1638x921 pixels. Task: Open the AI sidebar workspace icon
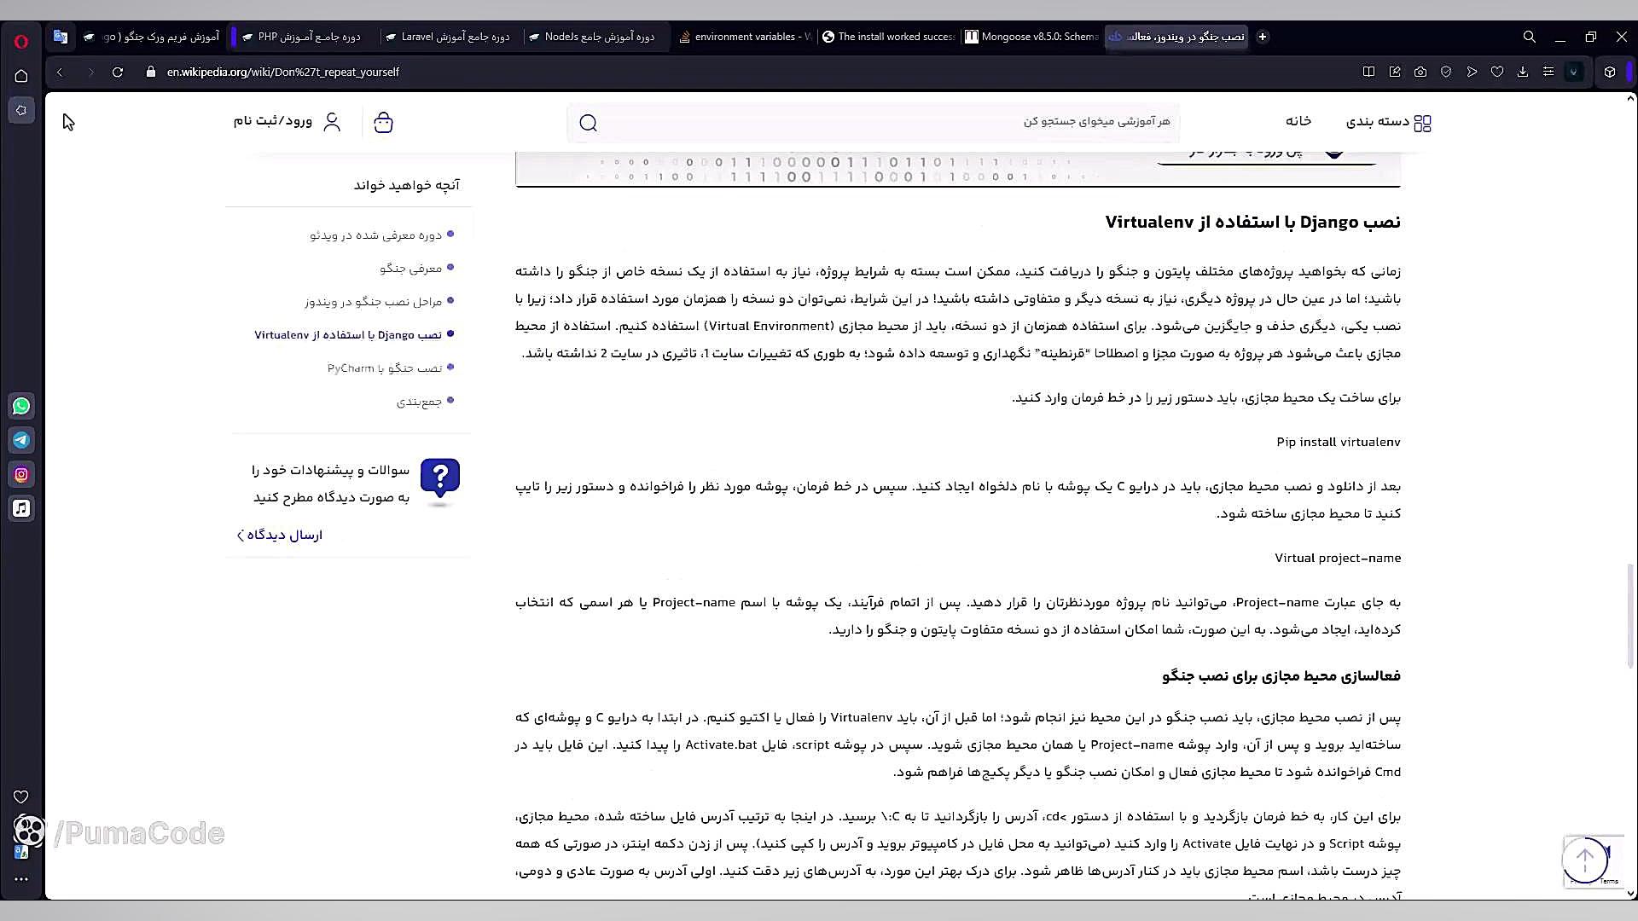pos(21,110)
